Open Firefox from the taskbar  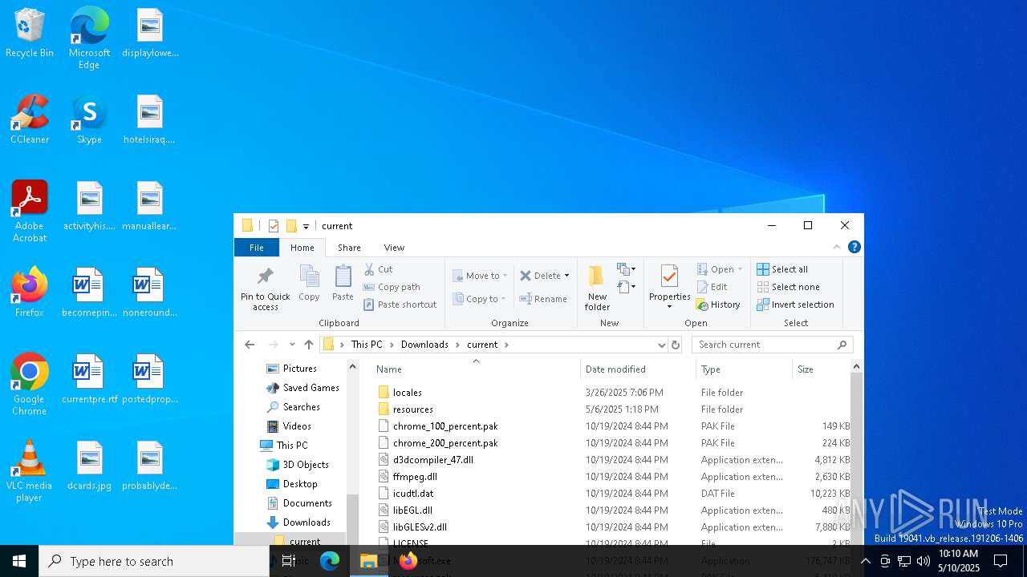click(408, 561)
